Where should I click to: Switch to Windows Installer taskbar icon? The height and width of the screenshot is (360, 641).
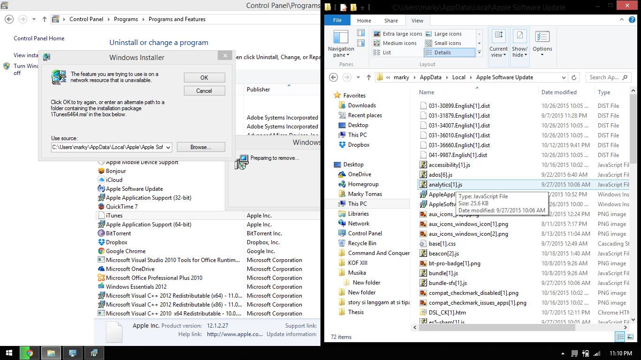coord(94,353)
